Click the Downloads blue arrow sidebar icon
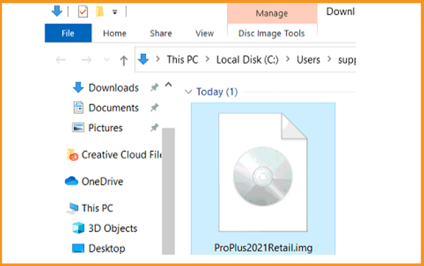424x266 pixels. (x=78, y=87)
